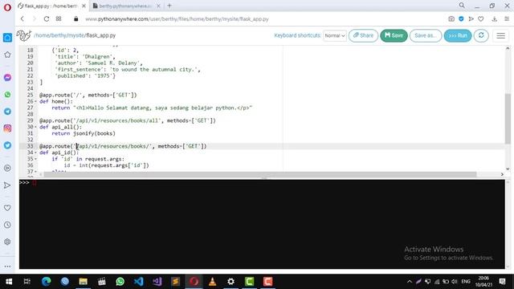Viewport: 514px width, 289px height.
Task: Open Twitter in the sidebar
Action: [x=7, y=145]
